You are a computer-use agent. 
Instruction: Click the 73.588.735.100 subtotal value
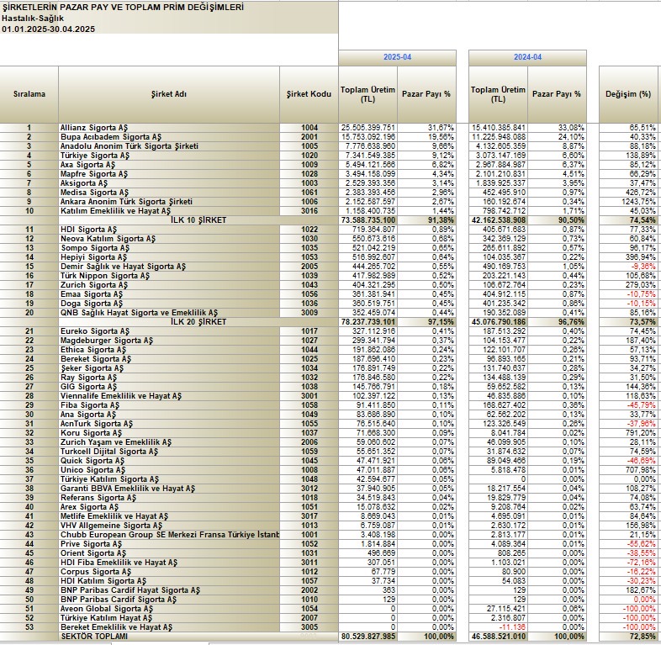point(368,220)
